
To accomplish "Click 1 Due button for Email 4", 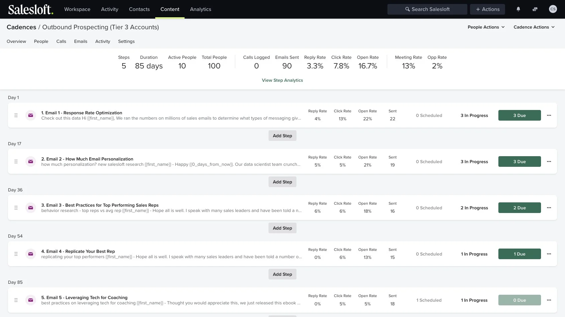I will [x=520, y=254].
